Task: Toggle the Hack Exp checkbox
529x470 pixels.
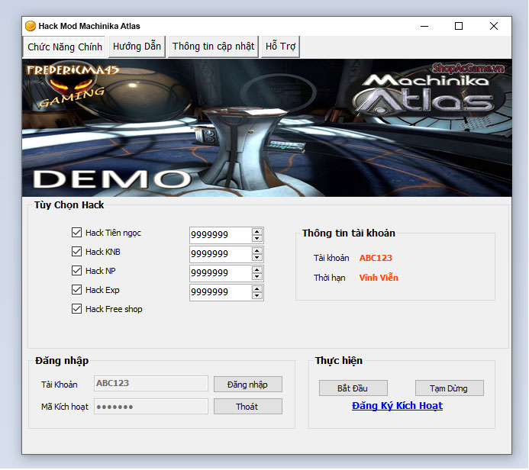Action: point(76,290)
